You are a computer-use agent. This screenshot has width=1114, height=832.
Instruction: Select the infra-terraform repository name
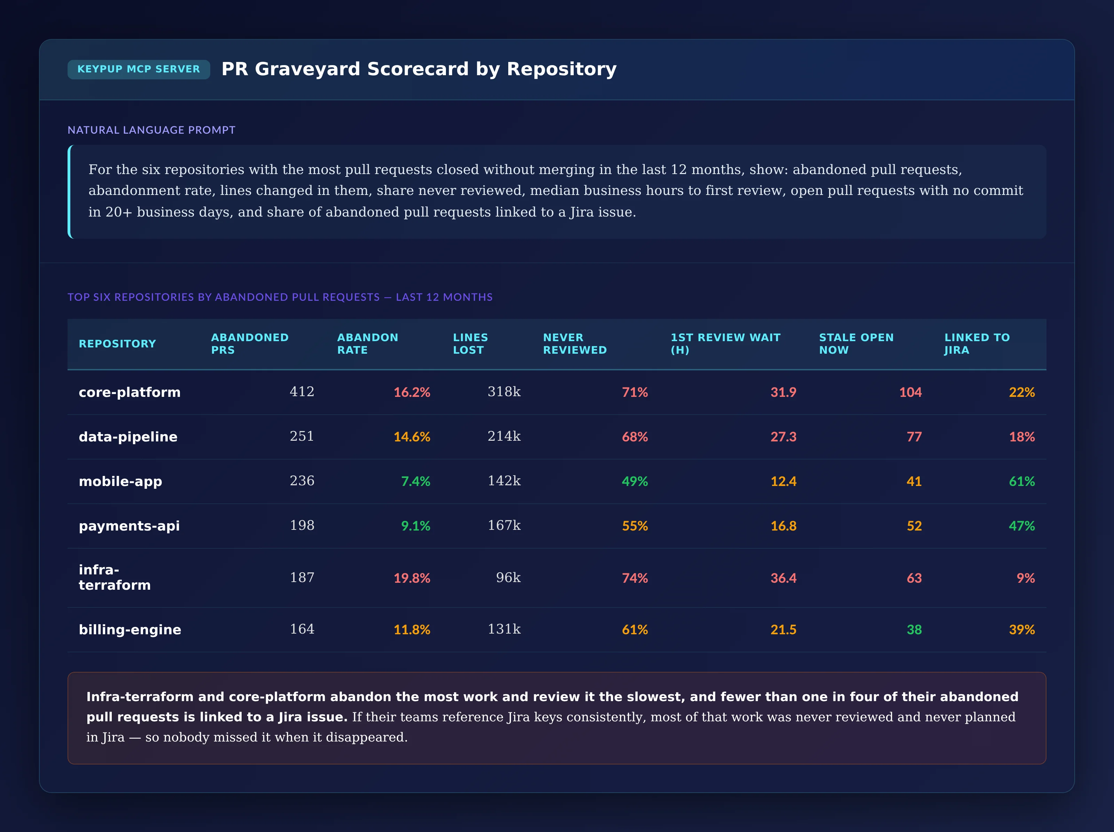(115, 578)
